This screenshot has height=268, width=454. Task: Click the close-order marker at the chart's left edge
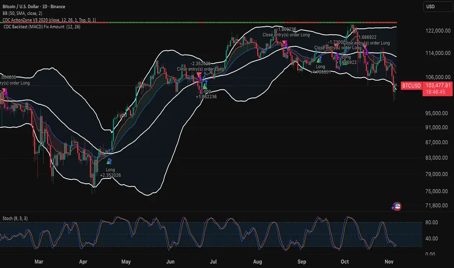pyautogui.click(x=5, y=92)
